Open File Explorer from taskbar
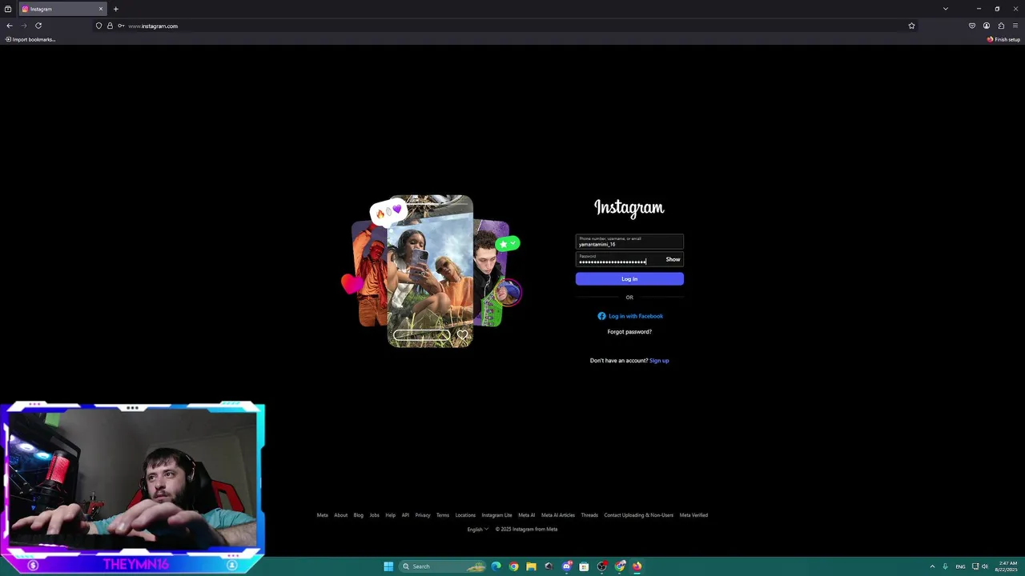 [x=531, y=566]
